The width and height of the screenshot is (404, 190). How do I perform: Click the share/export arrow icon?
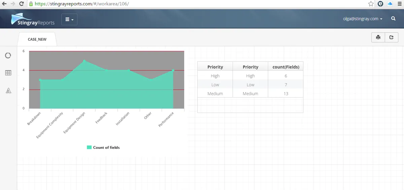tap(391, 37)
